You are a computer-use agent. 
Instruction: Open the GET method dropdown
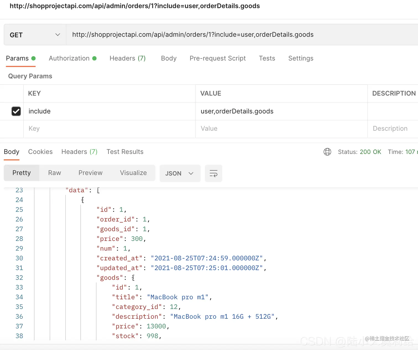click(35, 35)
